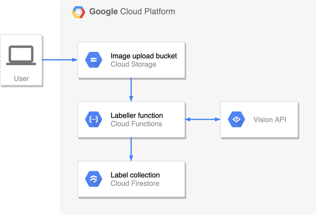316x215 pixels.
Task: Click the Cloud Firestore hexagon icon
Action: (x=94, y=179)
